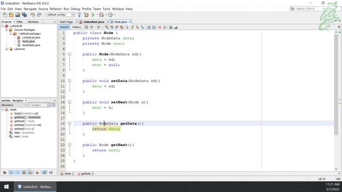Click the History view button
This screenshot has width=342, height=192.
tap(76, 27)
